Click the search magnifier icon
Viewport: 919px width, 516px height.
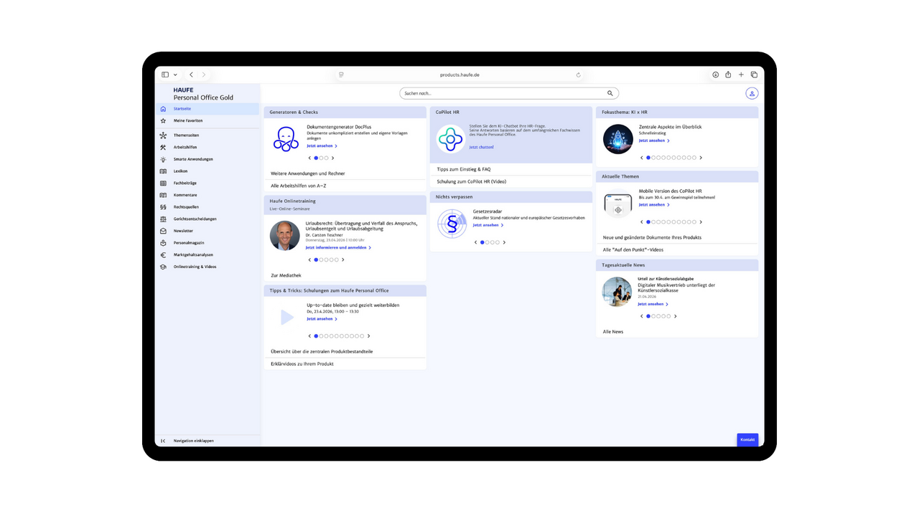[x=610, y=93]
